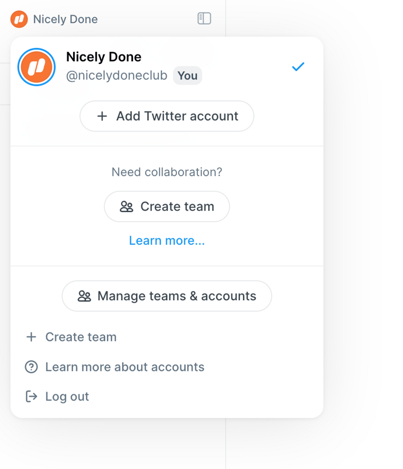Click Learn more about accounts
The height and width of the screenshot is (469, 403).
click(124, 367)
